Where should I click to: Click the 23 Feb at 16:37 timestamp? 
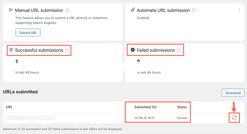[x=144, y=118]
